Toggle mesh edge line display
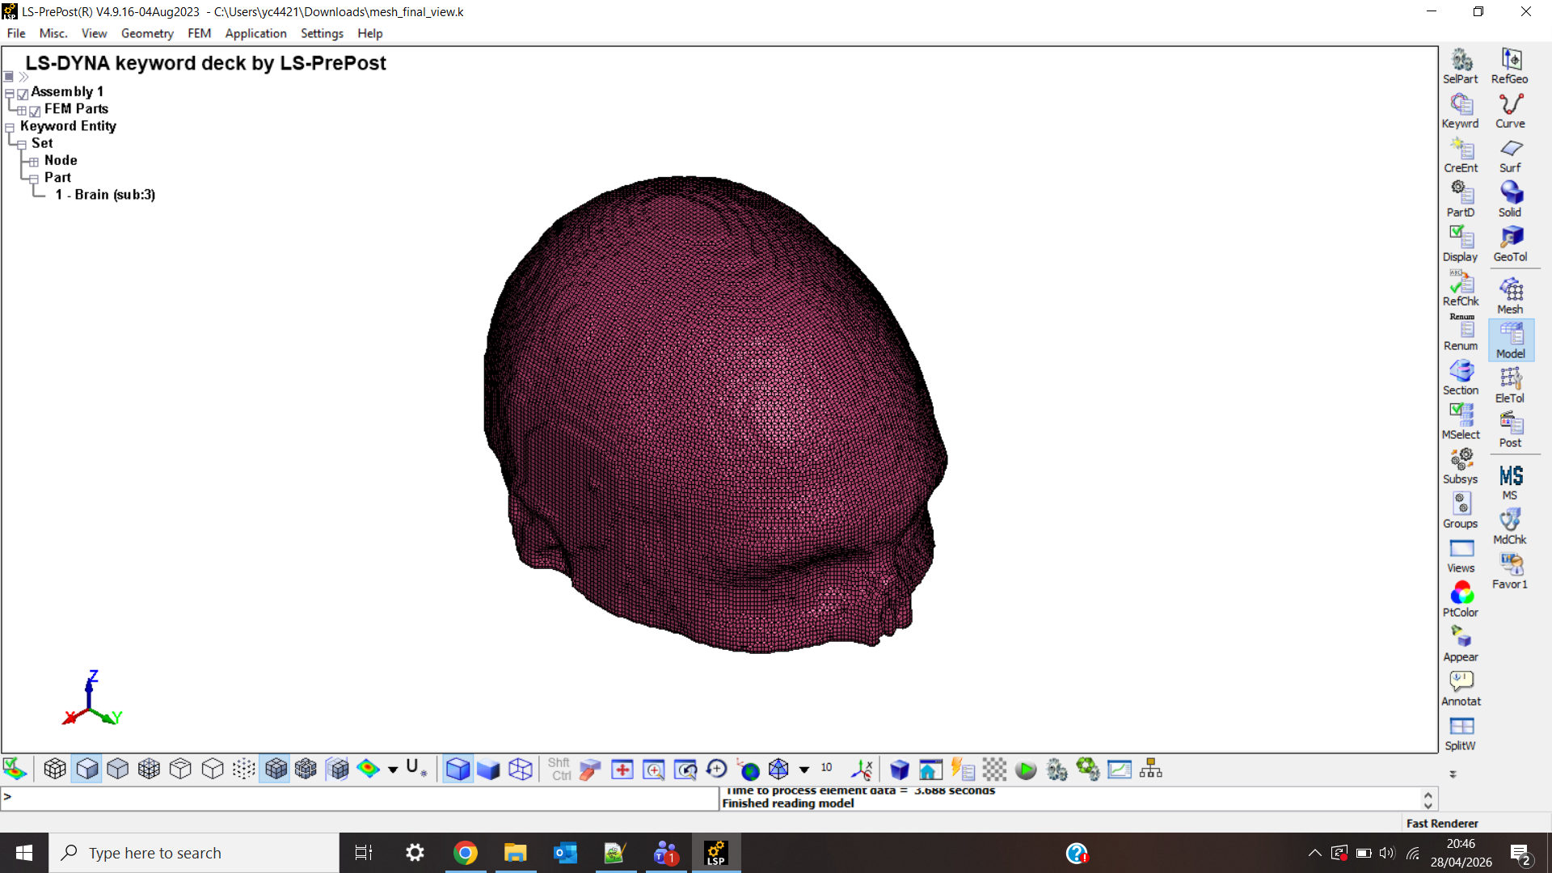Image resolution: width=1552 pixels, height=873 pixels. [275, 770]
